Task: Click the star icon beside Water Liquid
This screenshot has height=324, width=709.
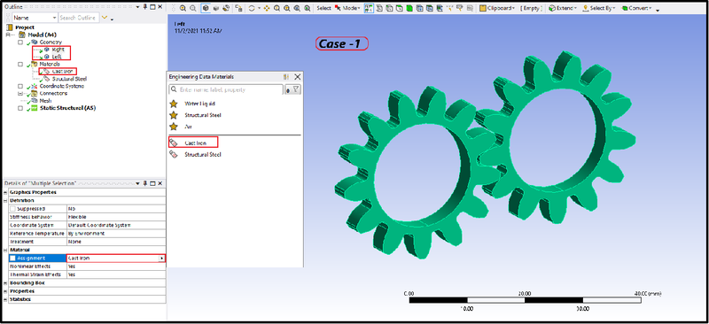Action: pyautogui.click(x=173, y=104)
